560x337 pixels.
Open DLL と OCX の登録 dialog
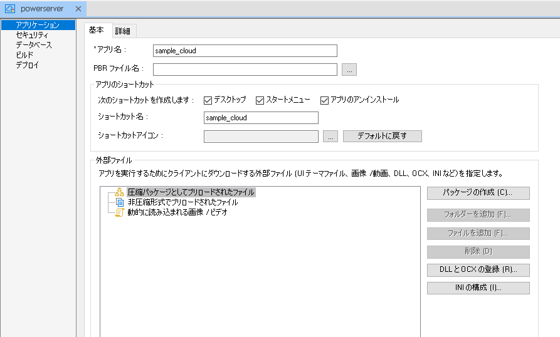tap(478, 271)
